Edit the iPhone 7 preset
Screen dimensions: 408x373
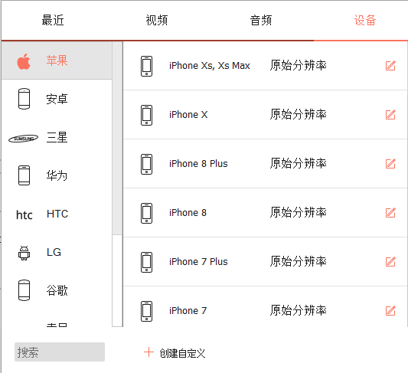click(x=390, y=310)
